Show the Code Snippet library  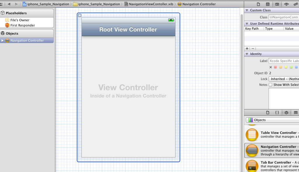coord(277,113)
